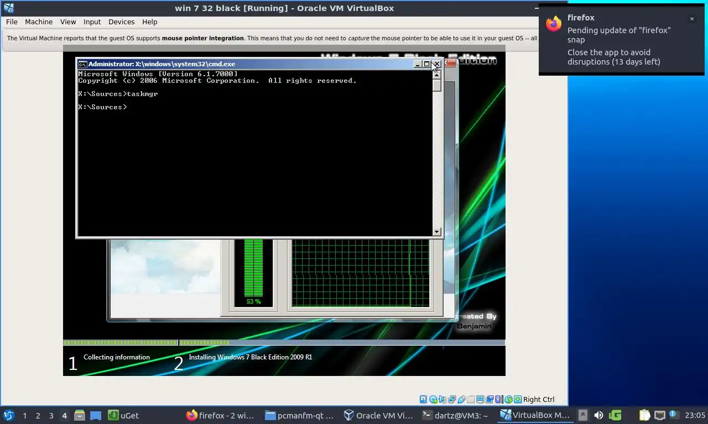Click the cmd prompt line 'X:\Sources>taskmgr'
The width and height of the screenshot is (708, 424).
point(118,94)
